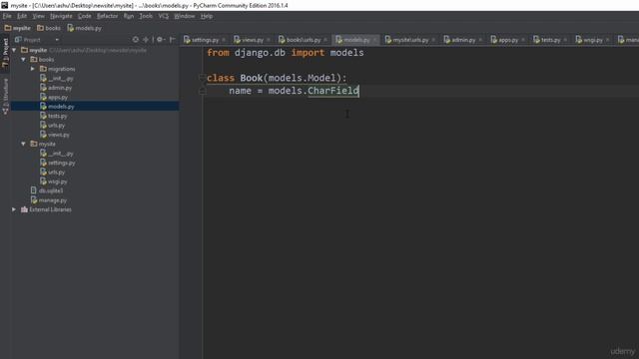This screenshot has width=639, height=359.
Task: Select apps.py in project tree
Action: point(58,97)
